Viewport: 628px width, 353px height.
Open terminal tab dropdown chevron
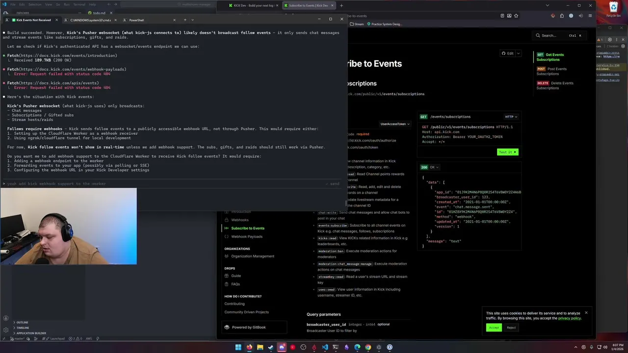[x=192, y=20]
